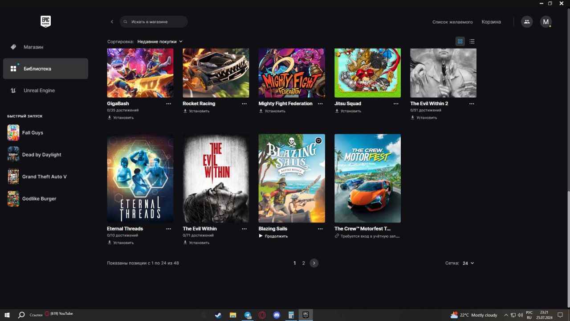Image resolution: width=570 pixels, height=321 pixels.
Task: Open the M profile avatar
Action: coord(546,21)
